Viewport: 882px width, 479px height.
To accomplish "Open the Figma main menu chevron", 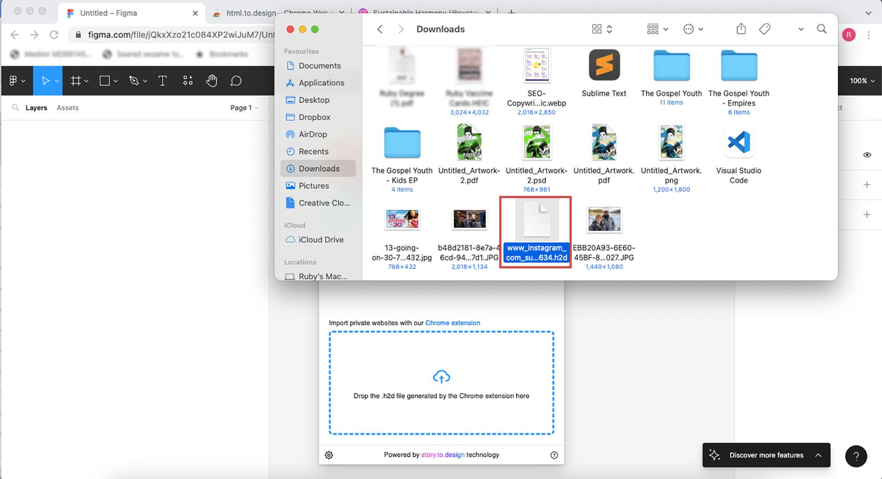I will click(23, 80).
